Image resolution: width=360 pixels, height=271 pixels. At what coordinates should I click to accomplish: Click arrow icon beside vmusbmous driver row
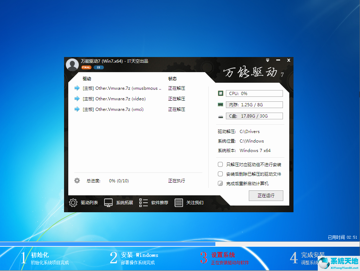[77, 88]
